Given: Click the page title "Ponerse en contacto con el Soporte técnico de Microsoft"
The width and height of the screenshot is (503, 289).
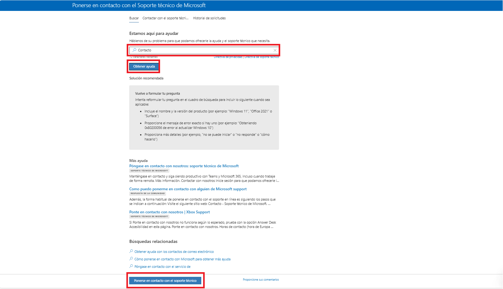Looking at the screenshot, I should [x=139, y=5].
